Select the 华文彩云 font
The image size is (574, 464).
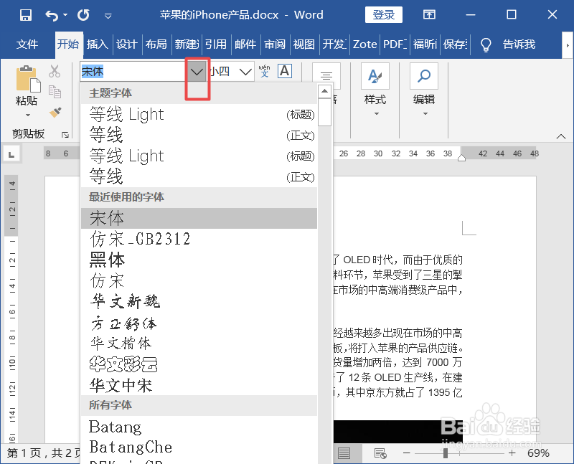199,364
